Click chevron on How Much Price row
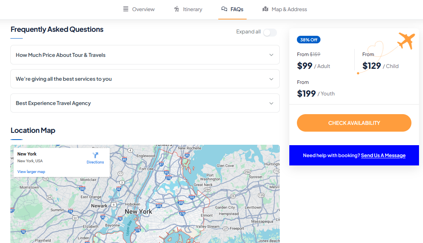The height and width of the screenshot is (243, 423). pyautogui.click(x=271, y=55)
